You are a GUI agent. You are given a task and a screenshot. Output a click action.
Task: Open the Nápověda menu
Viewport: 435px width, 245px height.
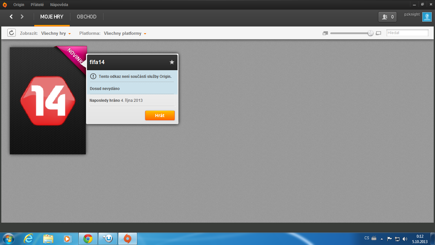tap(59, 5)
